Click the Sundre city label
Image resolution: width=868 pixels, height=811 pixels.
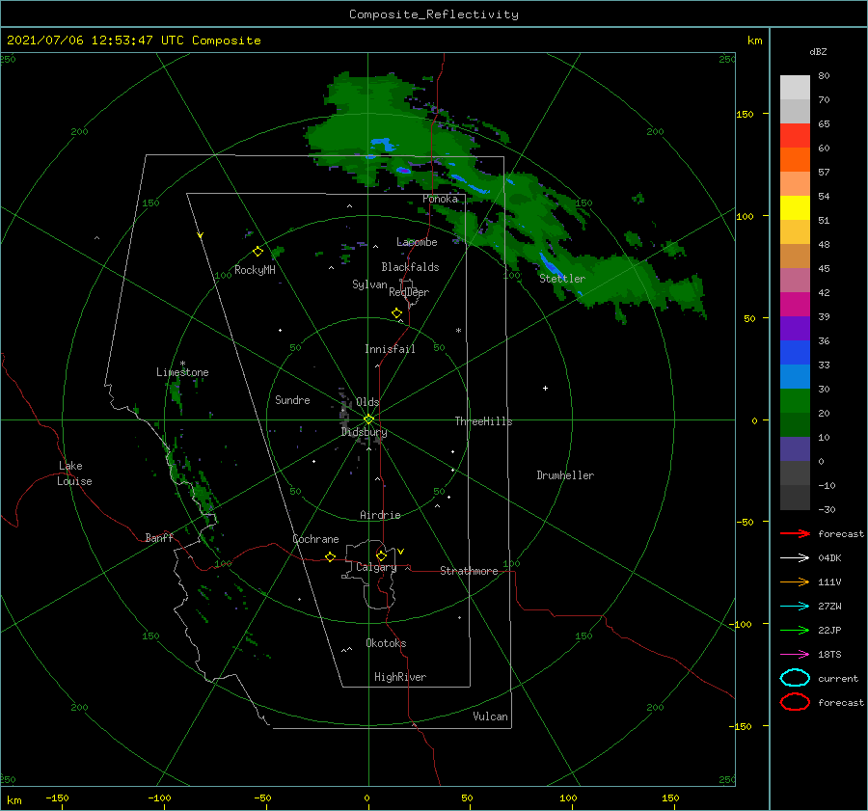coord(292,399)
